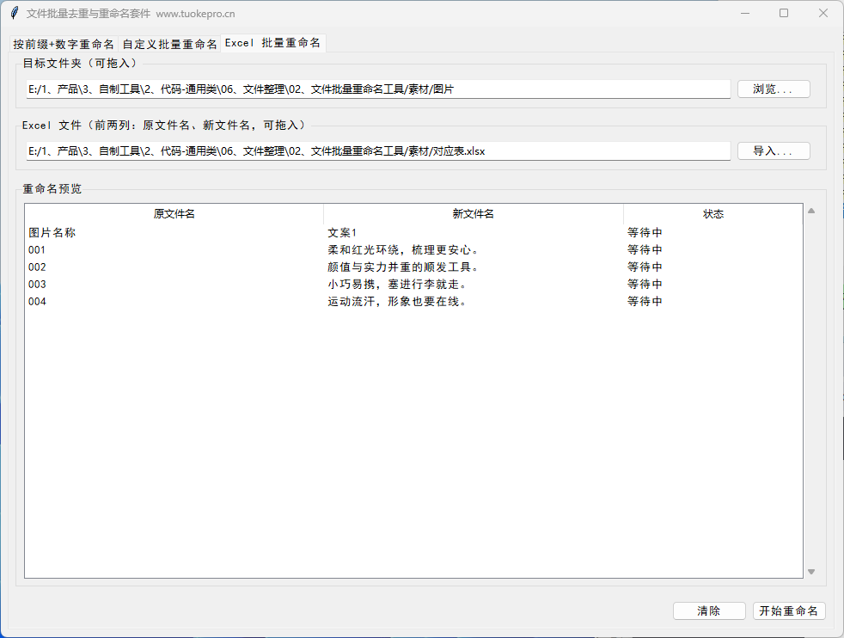Start renaming with the 开始重命名 button
Screen dimensions: 844x638
[788, 610]
